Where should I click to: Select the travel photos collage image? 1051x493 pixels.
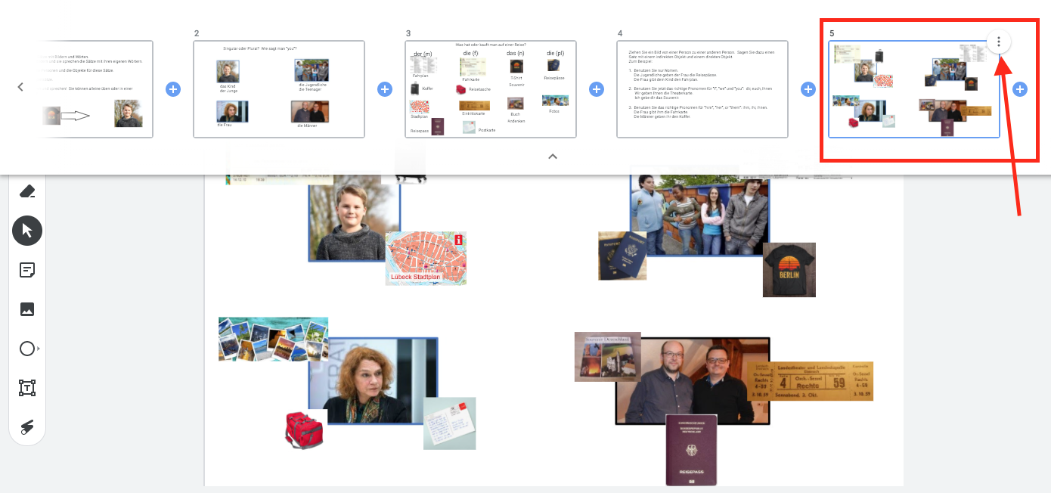pos(273,340)
